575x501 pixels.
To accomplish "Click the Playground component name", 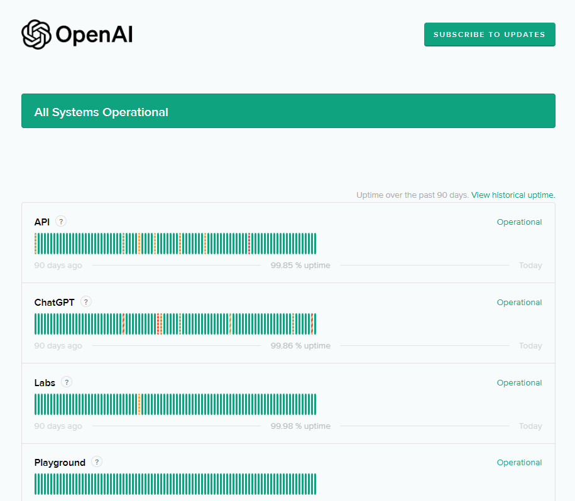I will coord(60,463).
